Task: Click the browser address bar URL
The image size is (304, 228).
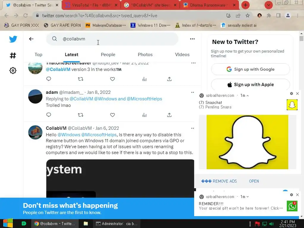Action: [100, 15]
